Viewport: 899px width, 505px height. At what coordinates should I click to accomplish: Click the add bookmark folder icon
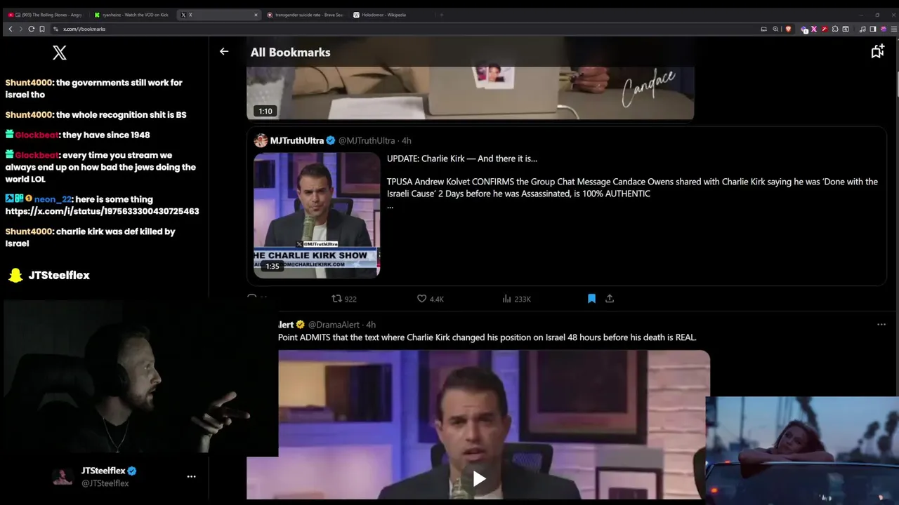878,51
